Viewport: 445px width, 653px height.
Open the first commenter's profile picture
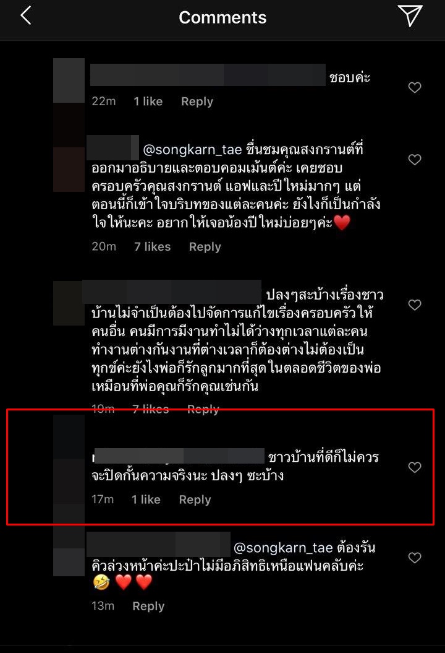[69, 80]
